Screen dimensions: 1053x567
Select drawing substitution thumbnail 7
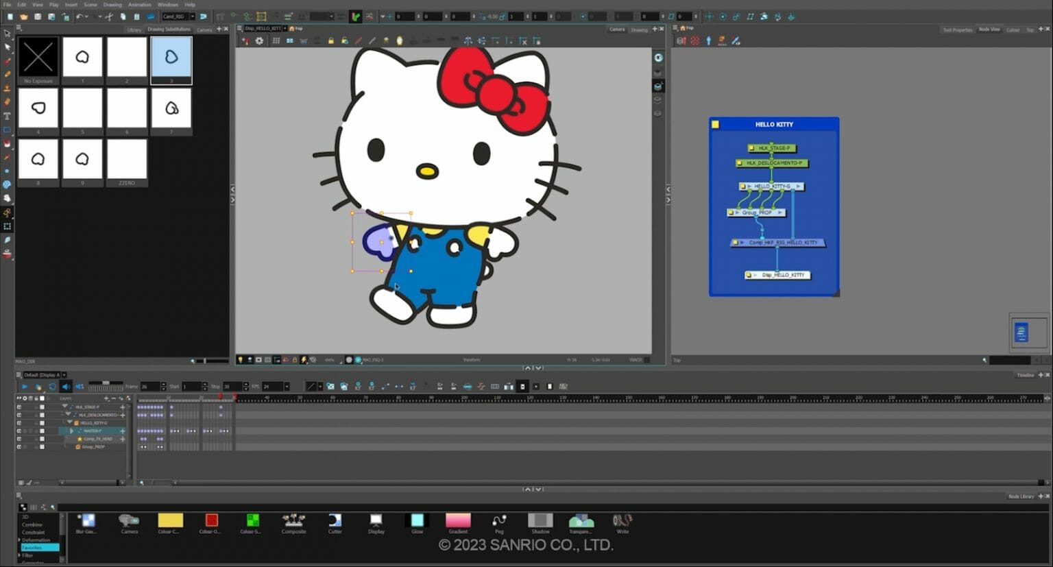171,108
